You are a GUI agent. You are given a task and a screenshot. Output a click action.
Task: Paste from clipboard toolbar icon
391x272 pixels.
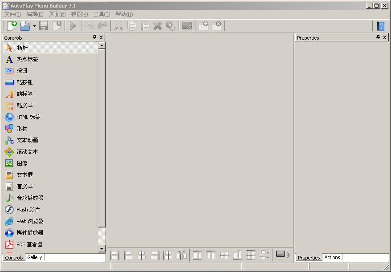click(145, 26)
